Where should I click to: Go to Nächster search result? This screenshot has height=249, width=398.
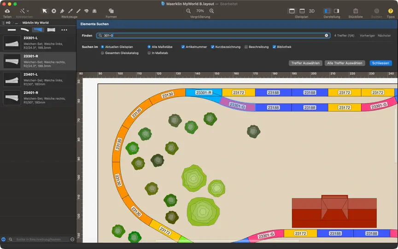(384, 36)
